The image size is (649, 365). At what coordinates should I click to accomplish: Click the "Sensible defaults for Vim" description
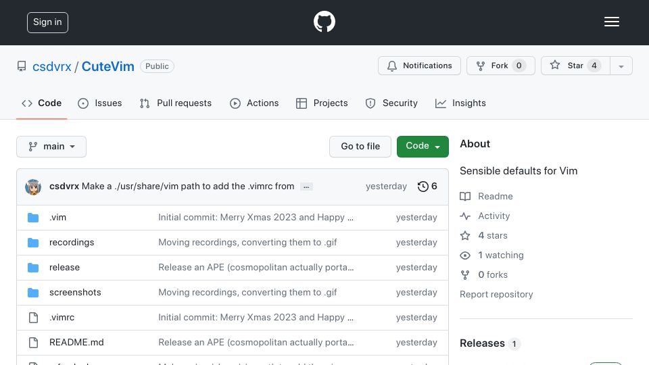(x=519, y=171)
